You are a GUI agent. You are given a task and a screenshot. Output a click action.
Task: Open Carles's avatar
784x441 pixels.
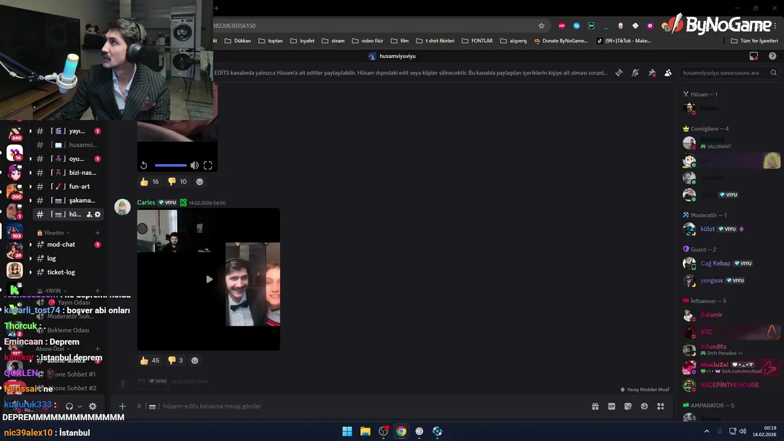tap(123, 207)
